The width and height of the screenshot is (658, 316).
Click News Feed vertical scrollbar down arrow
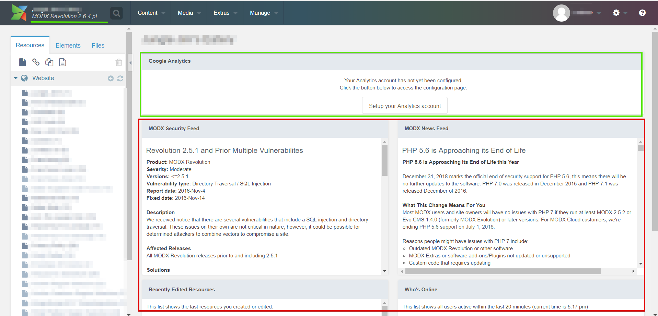tap(640, 264)
